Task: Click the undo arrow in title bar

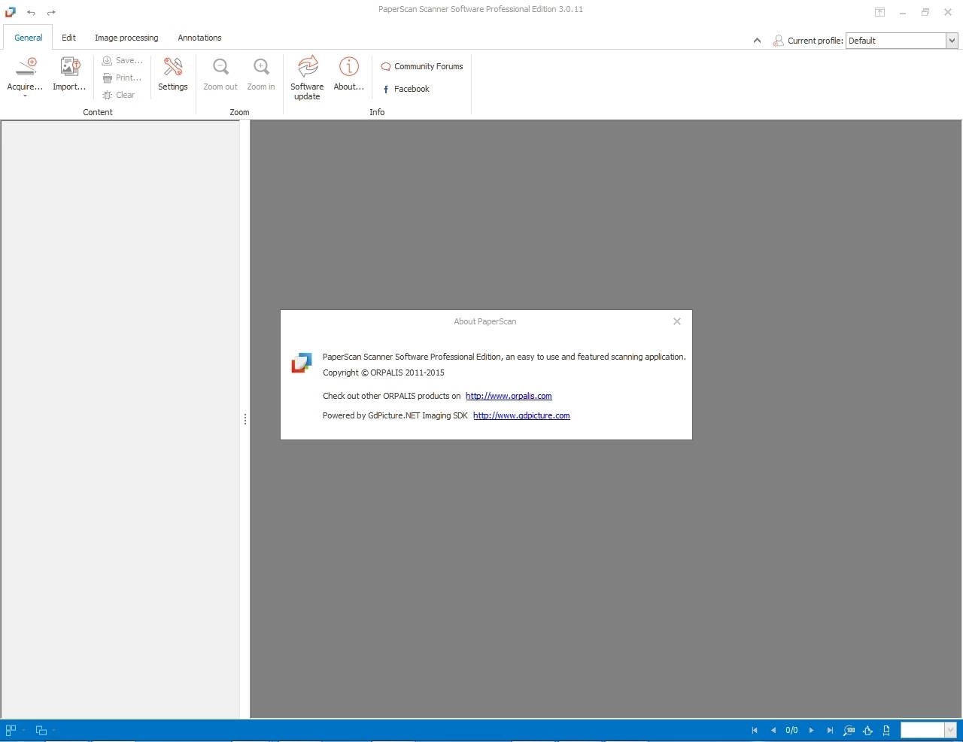Action: coord(31,12)
